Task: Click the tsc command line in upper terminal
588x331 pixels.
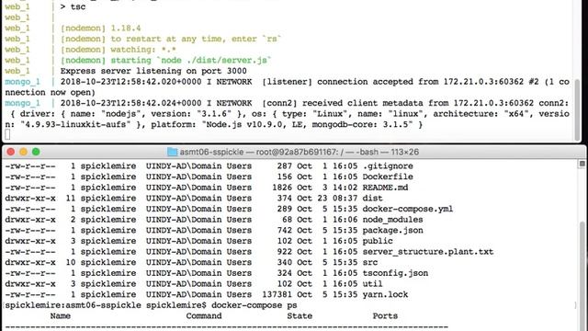Action: point(73,6)
